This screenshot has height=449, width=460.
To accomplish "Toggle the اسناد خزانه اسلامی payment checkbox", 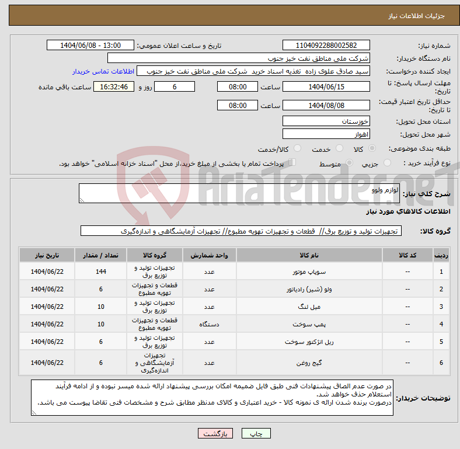I will 292,162.
